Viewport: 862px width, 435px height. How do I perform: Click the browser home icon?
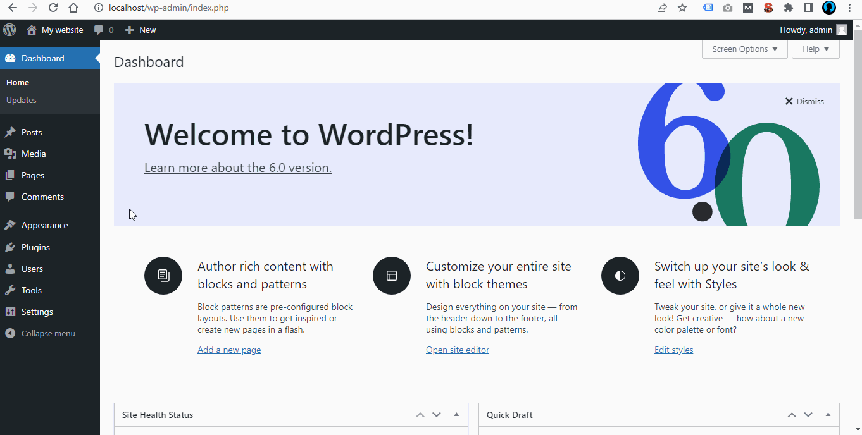pyautogui.click(x=73, y=8)
